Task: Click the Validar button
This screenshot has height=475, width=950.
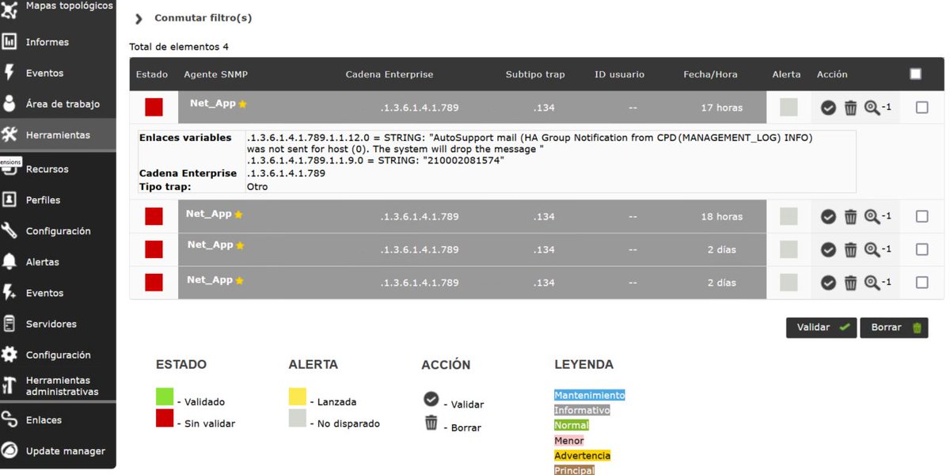Action: coord(821,327)
